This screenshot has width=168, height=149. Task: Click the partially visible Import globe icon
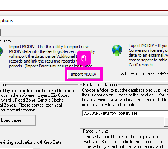click(x=1, y=51)
